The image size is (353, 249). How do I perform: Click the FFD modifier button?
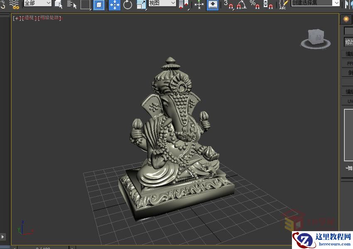[348, 63]
